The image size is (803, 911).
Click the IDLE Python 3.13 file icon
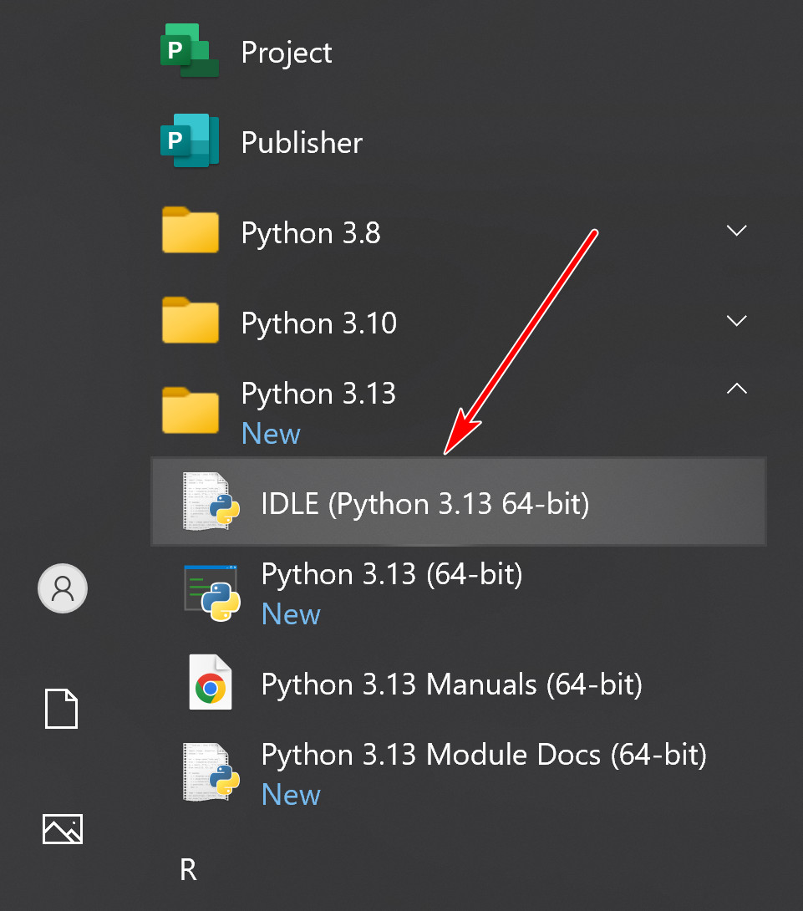pos(211,501)
